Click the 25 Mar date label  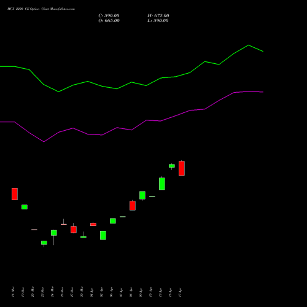coord(62,292)
